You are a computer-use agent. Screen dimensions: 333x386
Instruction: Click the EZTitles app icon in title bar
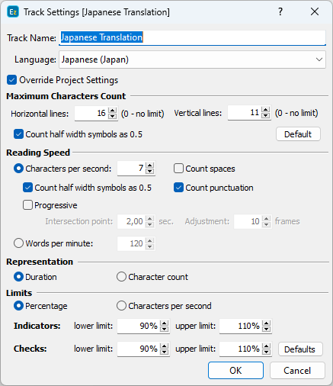coord(13,12)
